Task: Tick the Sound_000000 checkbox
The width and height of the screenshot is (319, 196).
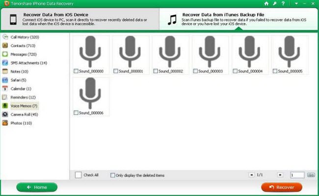Action: [x=76, y=71]
